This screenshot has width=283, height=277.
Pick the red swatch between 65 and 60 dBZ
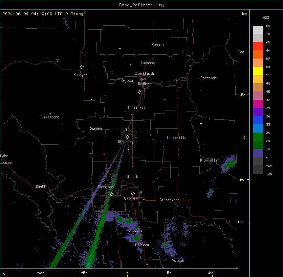[x=258, y=46]
